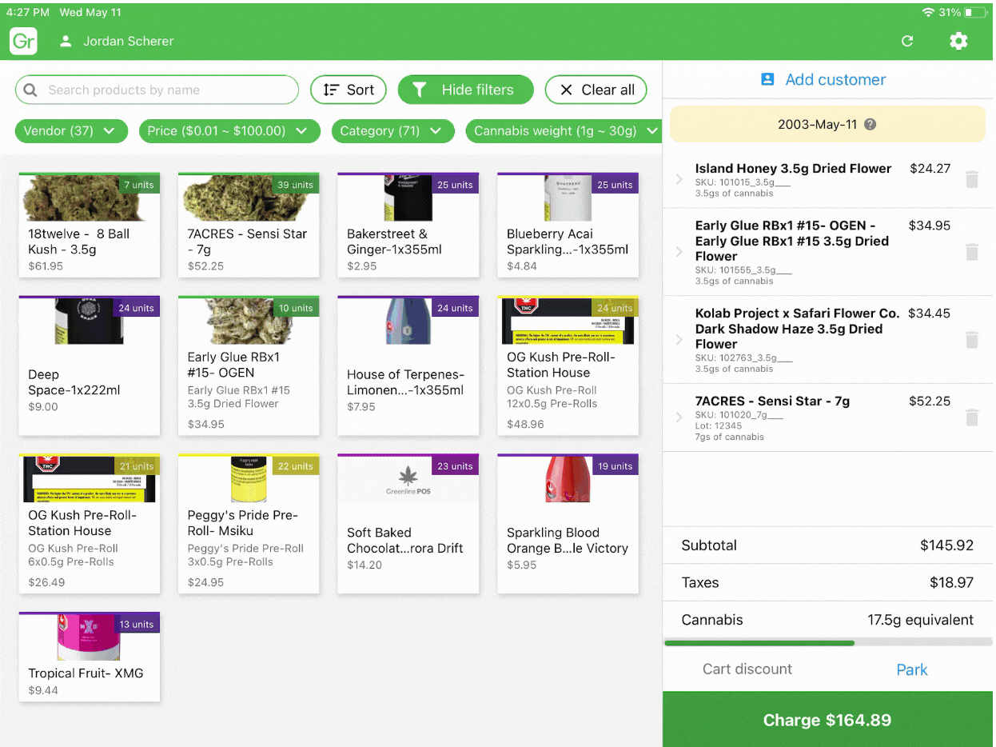The height and width of the screenshot is (747, 996).
Task: Park the current cart
Action: point(912,669)
